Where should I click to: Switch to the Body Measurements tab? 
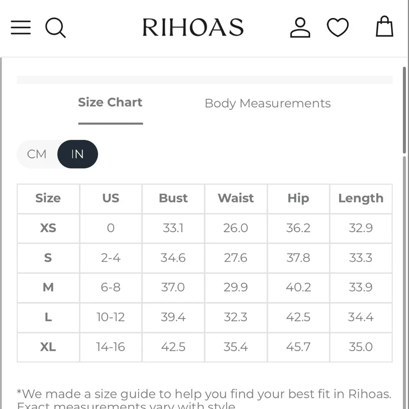(268, 103)
